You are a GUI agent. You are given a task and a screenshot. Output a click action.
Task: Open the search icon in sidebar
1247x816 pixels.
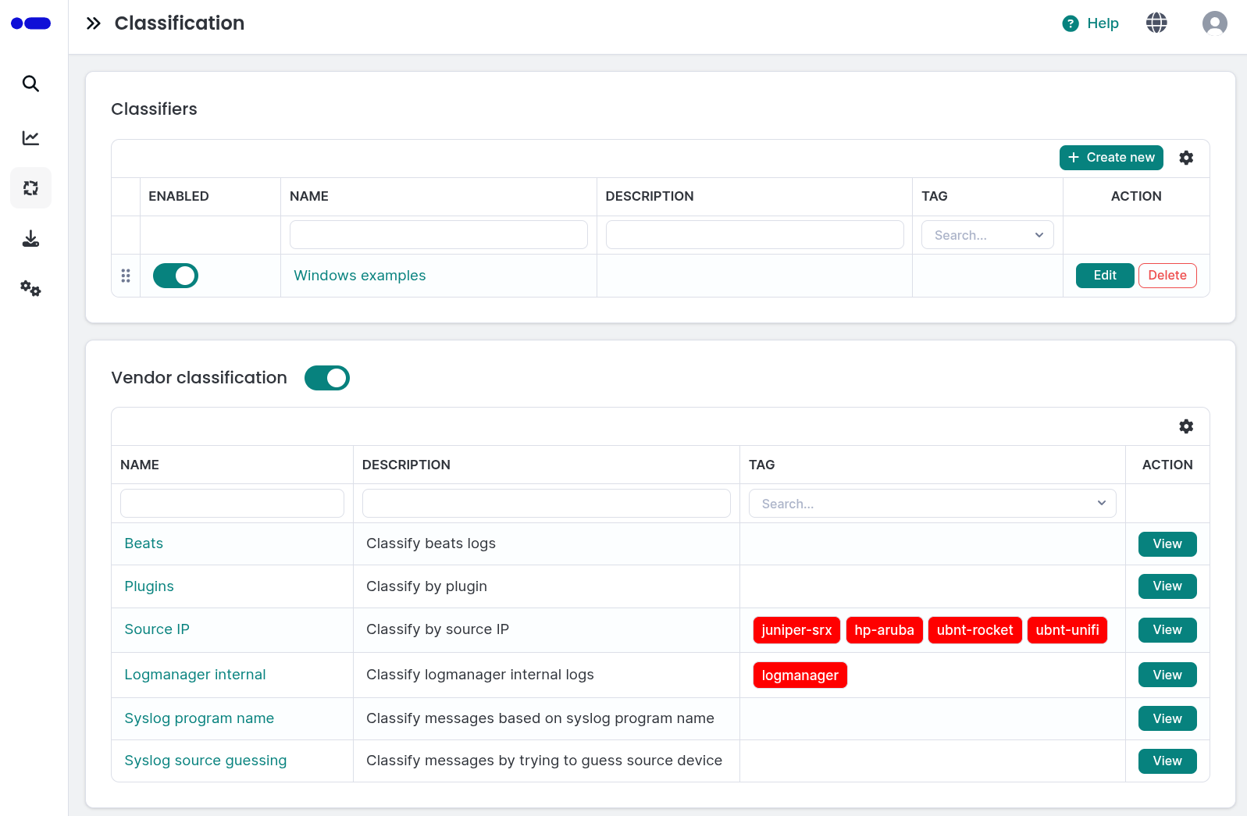pos(30,84)
